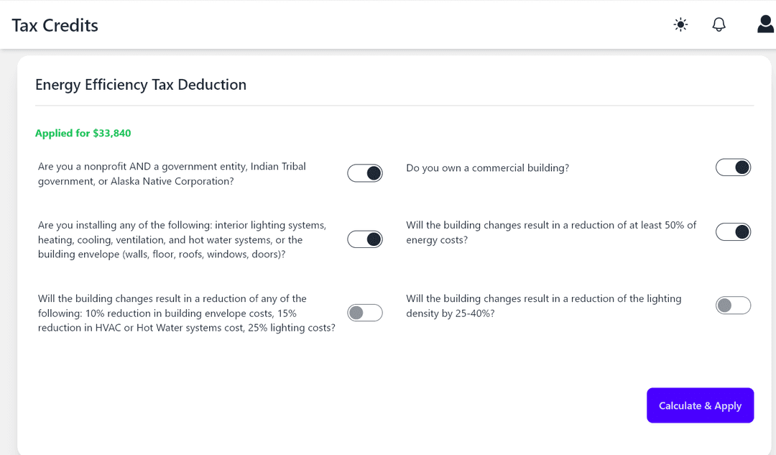776x455 pixels.
Task: Enable the lighting density 25-40% toggle
Action: pos(733,305)
